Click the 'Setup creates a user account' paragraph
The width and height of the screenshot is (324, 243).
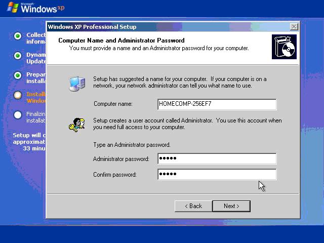click(187, 124)
